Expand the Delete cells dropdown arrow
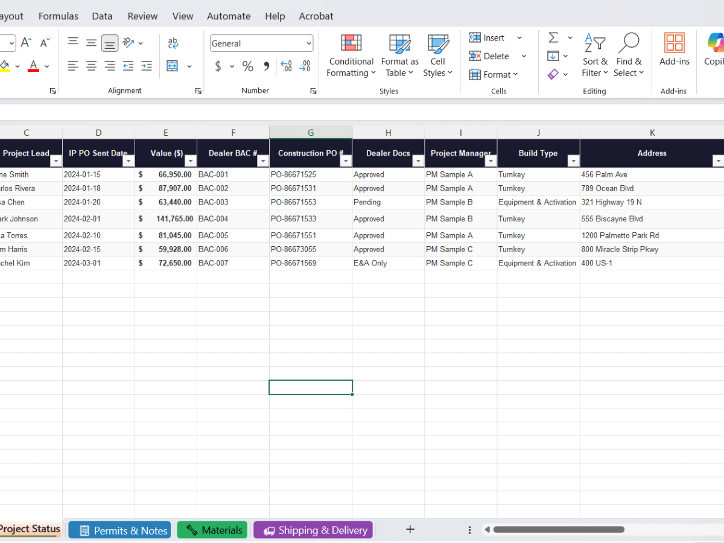 tap(524, 56)
